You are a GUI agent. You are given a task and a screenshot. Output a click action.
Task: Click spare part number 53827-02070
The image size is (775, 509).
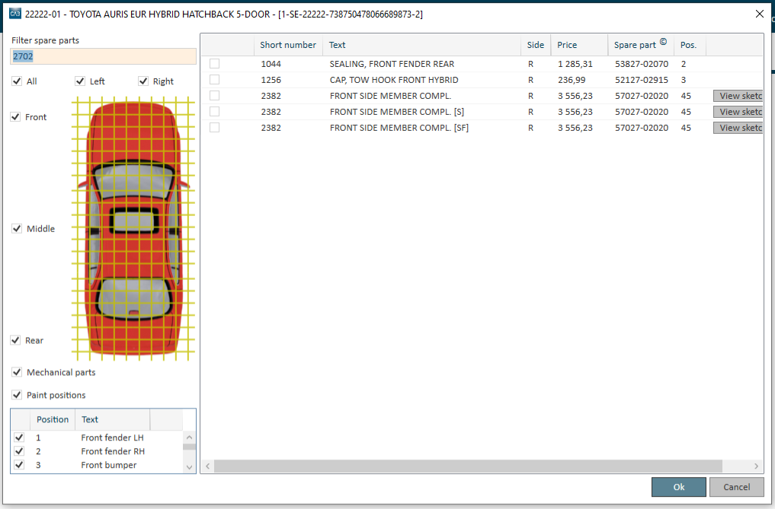(x=642, y=64)
